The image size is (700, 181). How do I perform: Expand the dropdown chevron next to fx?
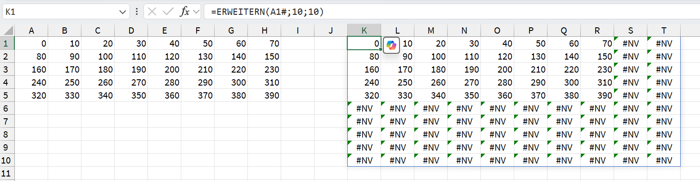pos(196,12)
